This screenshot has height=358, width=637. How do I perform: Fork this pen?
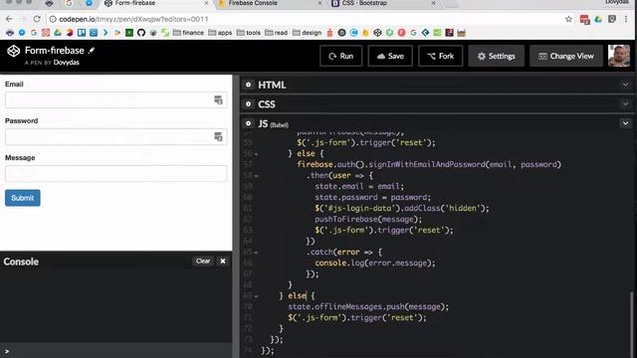pos(440,56)
